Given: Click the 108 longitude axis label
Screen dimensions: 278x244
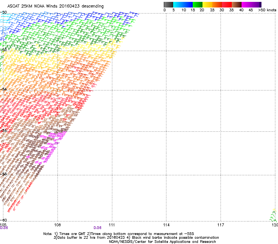Looking at the screenshot, I should pyautogui.click(x=57, y=224).
